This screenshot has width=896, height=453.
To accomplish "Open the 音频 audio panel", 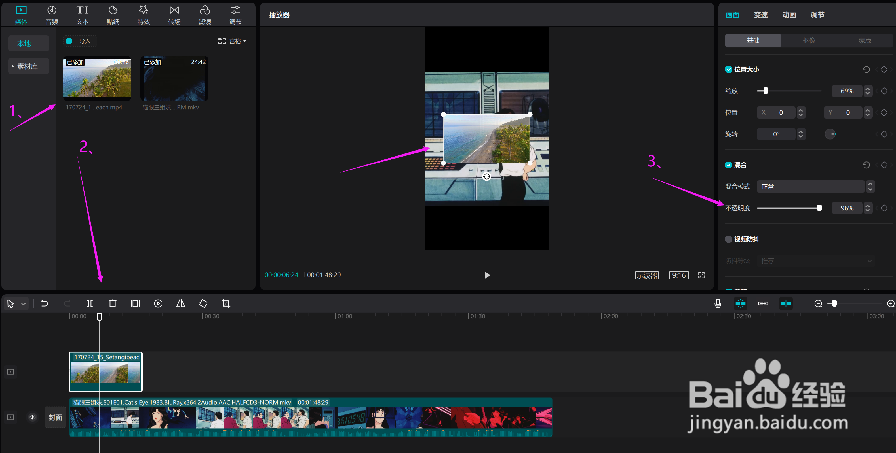I will [x=52, y=15].
